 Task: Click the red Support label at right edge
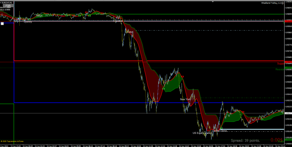click(x=281, y=63)
